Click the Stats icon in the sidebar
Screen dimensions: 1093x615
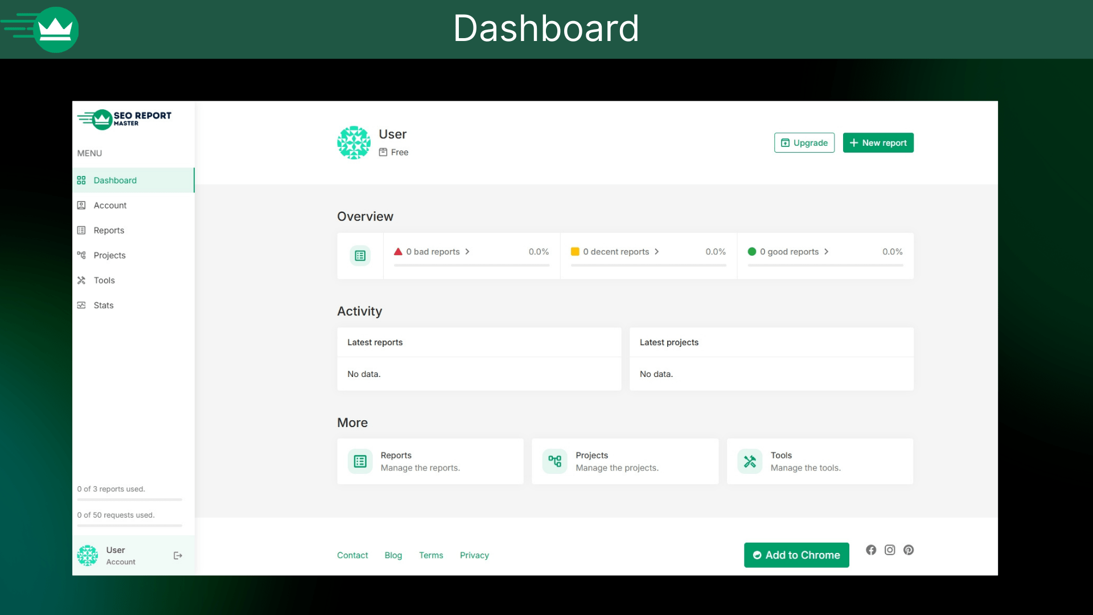click(81, 305)
